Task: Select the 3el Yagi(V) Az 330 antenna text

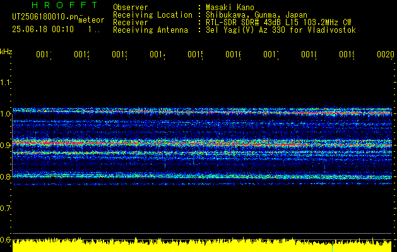Action: coord(281,30)
